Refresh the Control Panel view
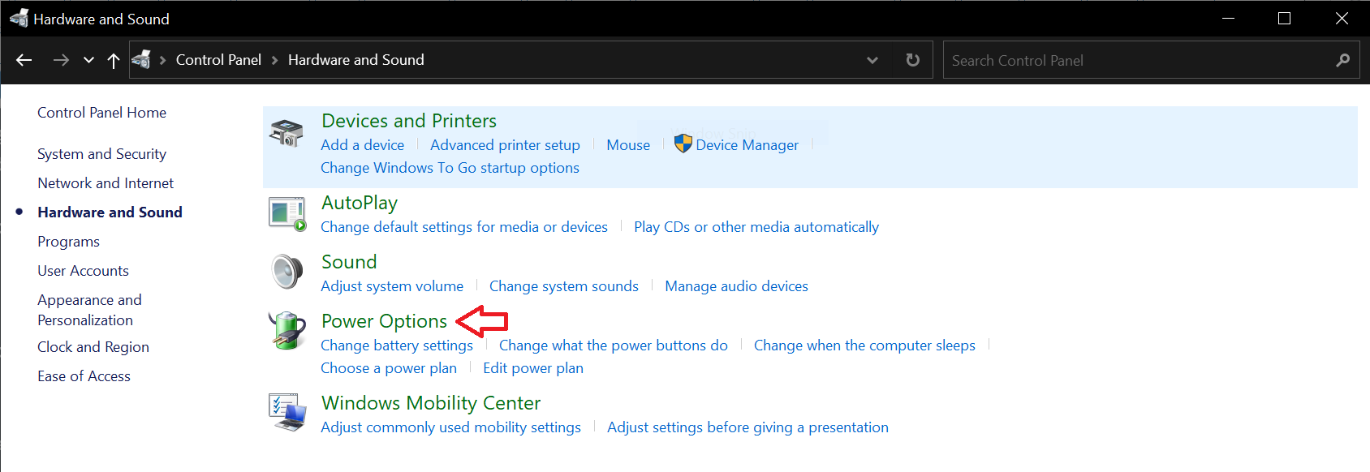The image size is (1370, 472). tap(913, 60)
